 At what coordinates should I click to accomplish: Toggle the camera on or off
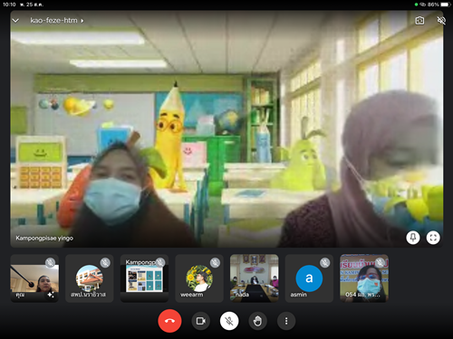[201, 321]
